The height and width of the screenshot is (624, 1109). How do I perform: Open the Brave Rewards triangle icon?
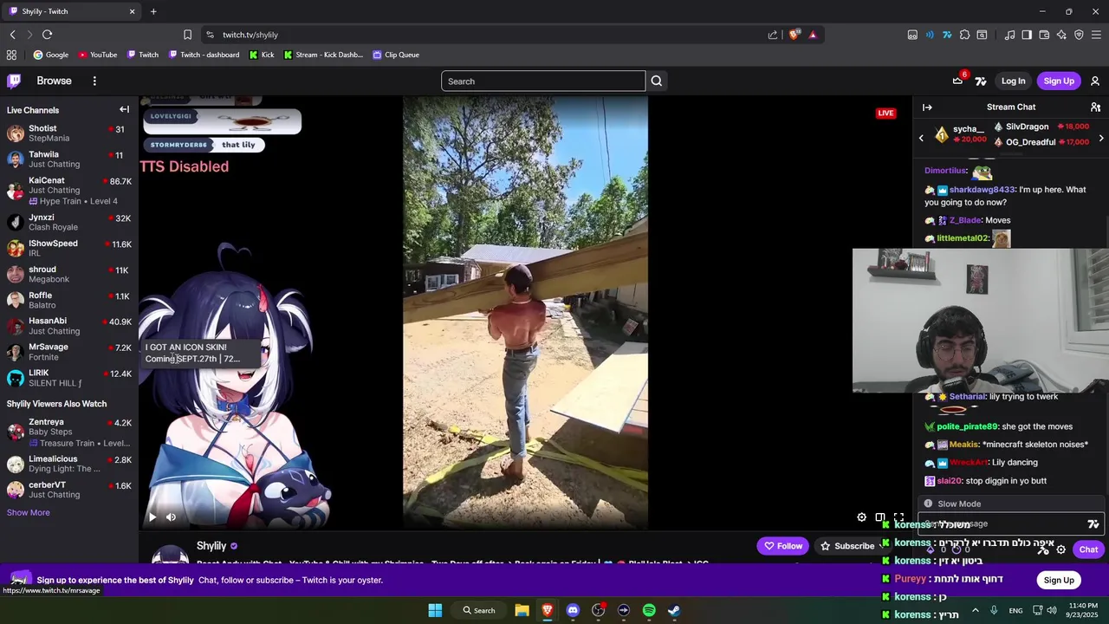[x=813, y=35]
